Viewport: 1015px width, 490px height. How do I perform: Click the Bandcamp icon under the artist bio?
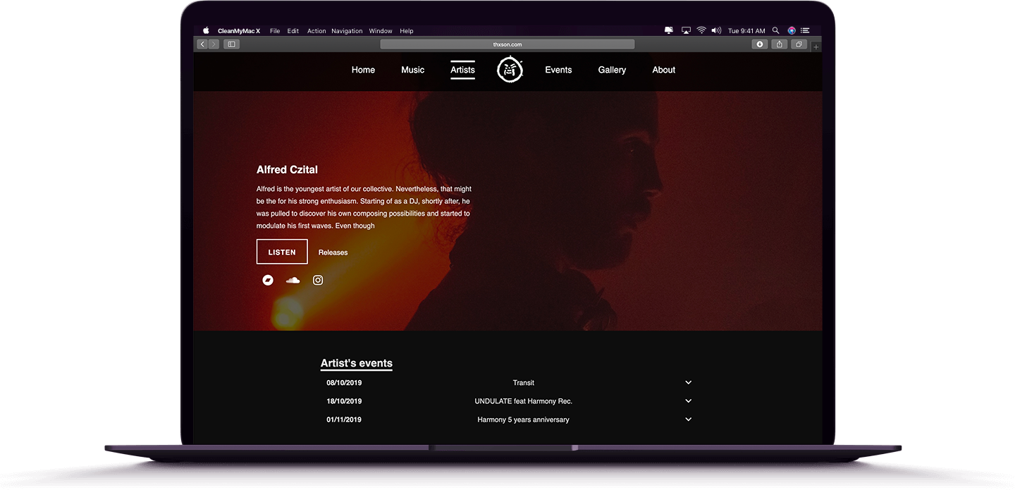tap(268, 280)
